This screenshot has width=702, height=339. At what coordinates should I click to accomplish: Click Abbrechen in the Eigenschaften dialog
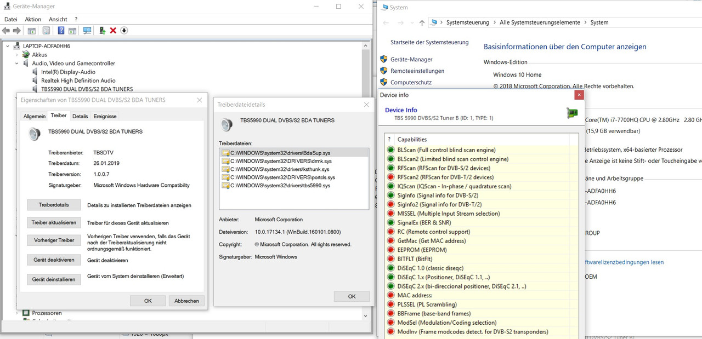click(x=186, y=301)
